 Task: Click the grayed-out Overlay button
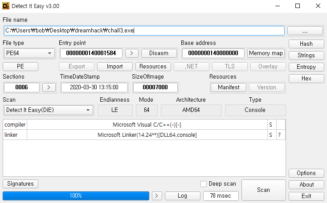(268, 67)
